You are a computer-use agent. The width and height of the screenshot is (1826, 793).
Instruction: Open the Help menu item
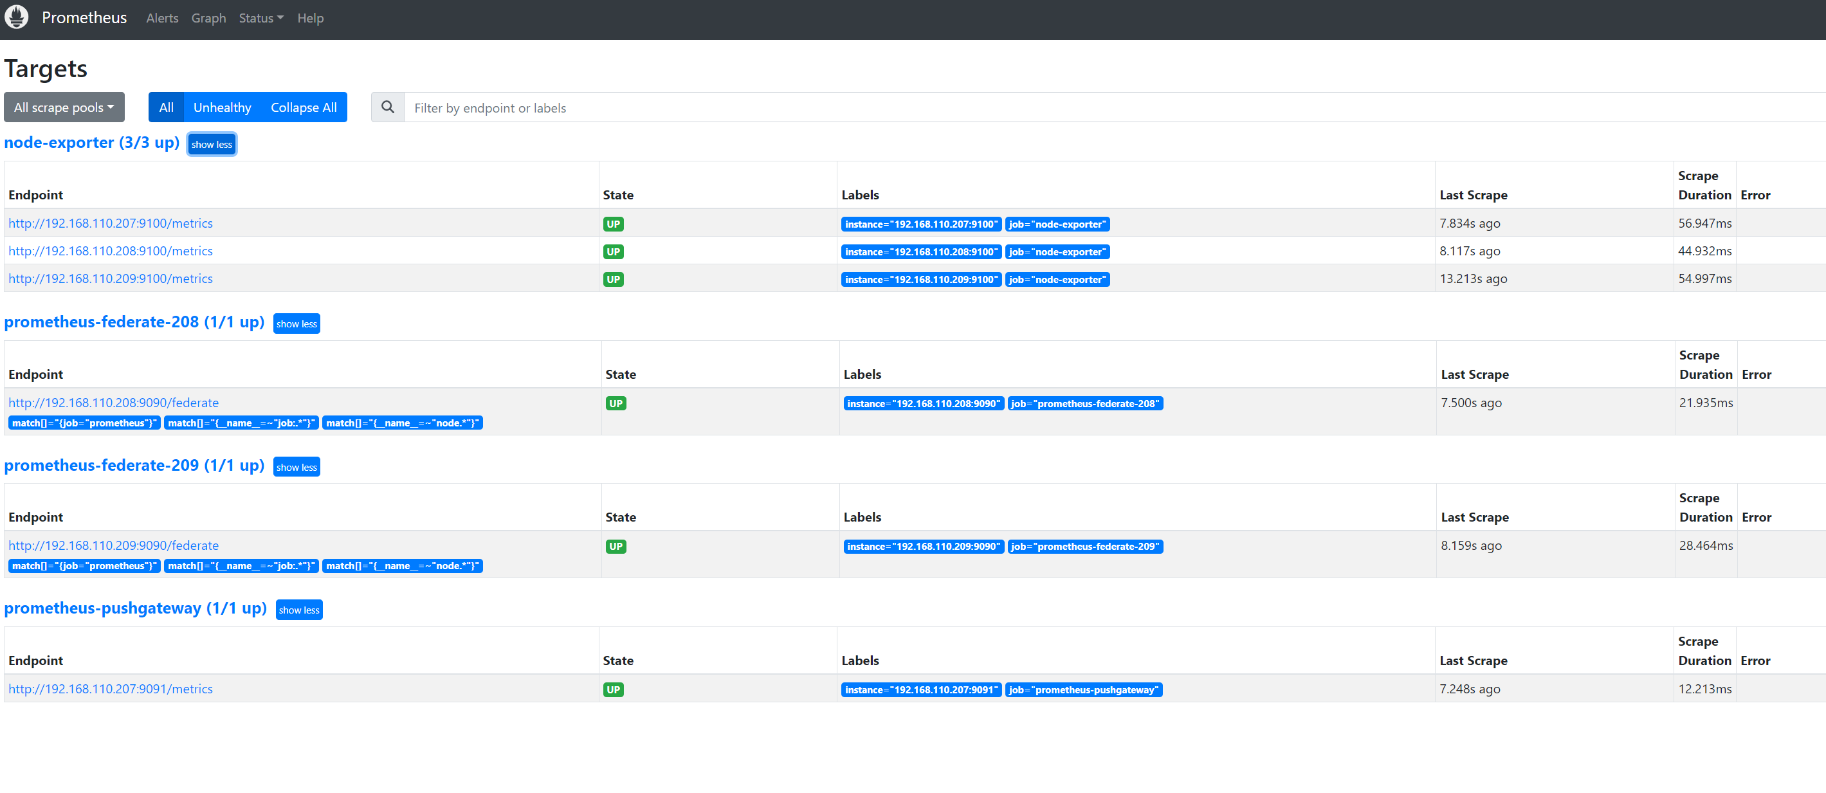pyautogui.click(x=311, y=19)
